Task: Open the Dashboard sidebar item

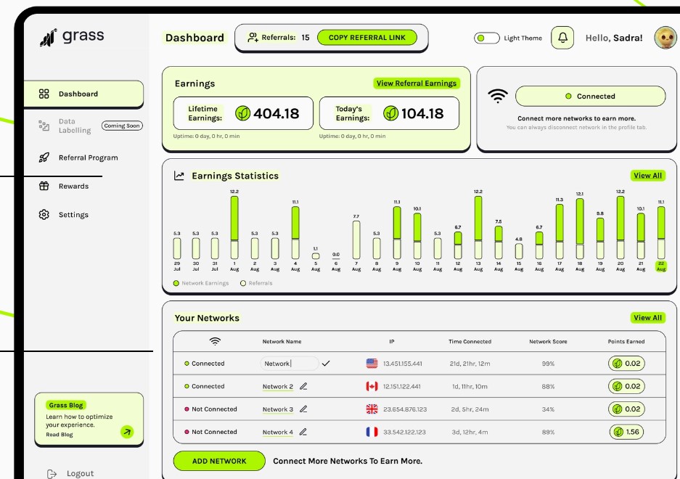Action: [x=83, y=94]
